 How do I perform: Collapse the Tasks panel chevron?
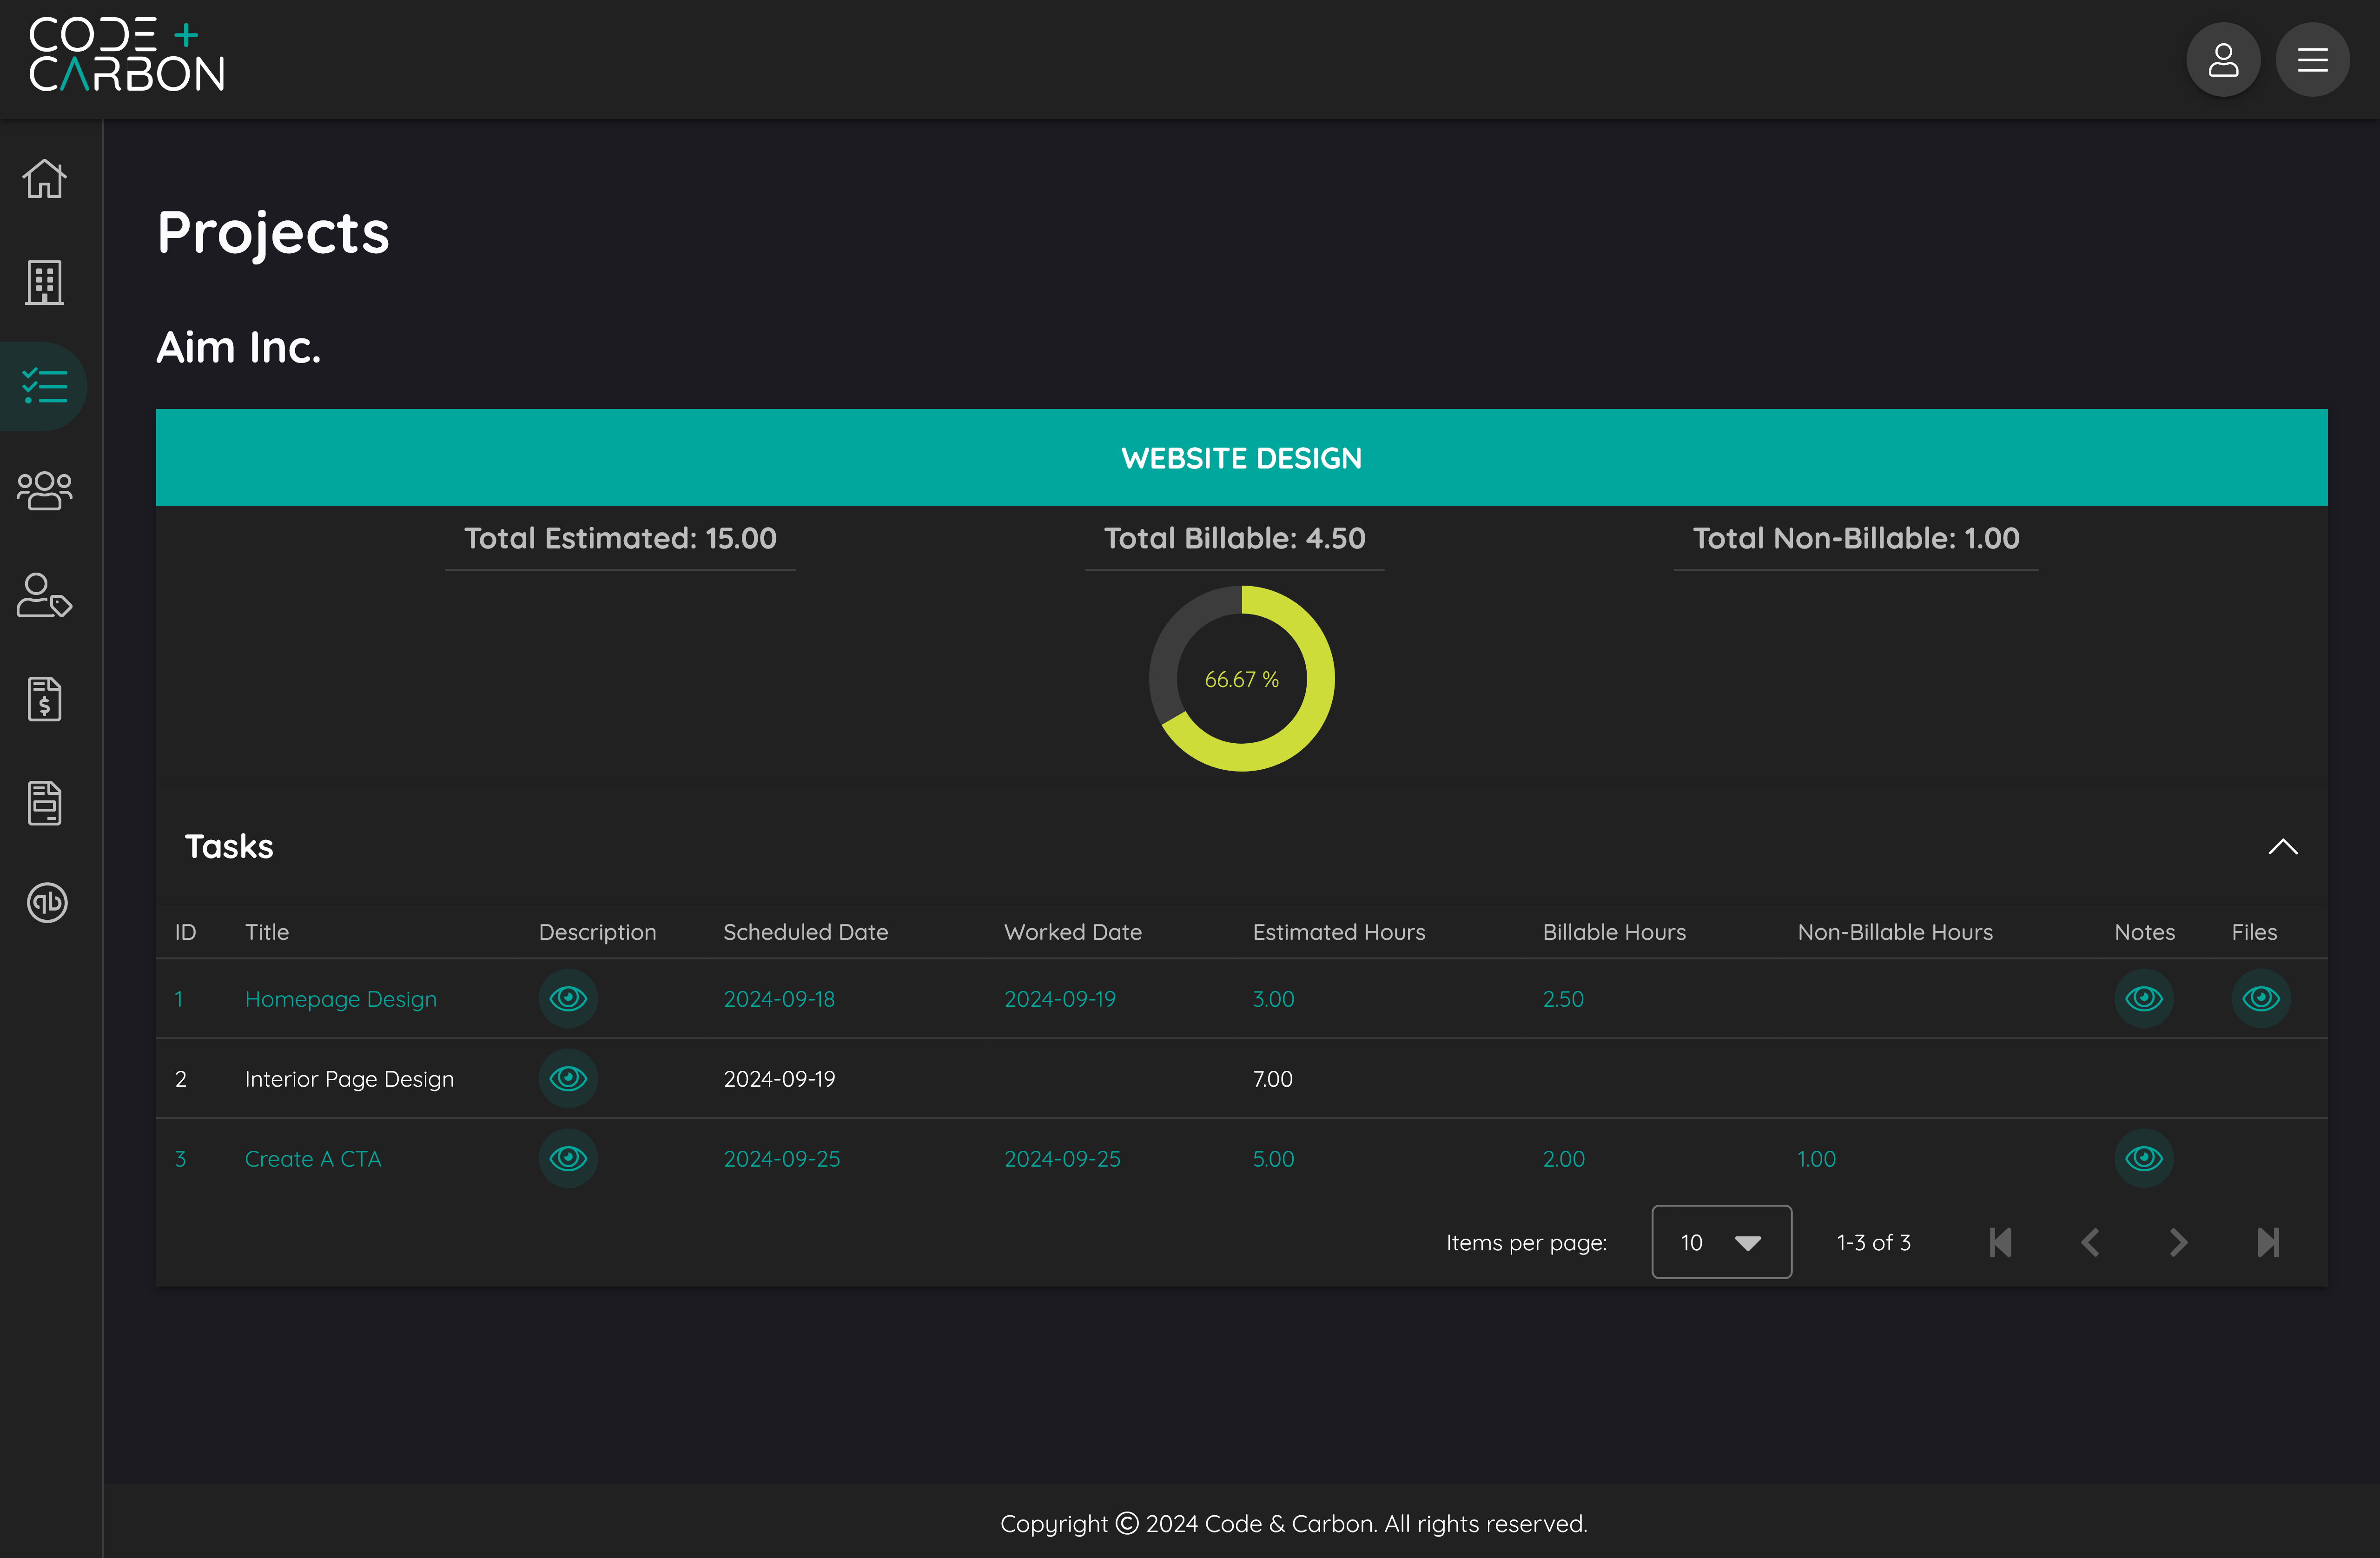2283,847
